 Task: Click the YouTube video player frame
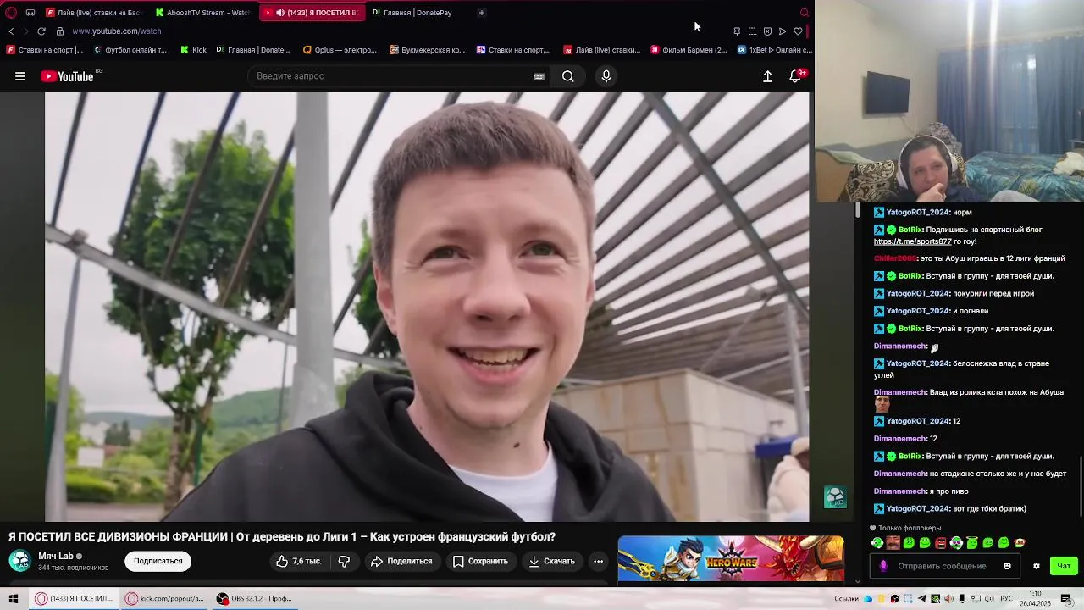point(427,307)
